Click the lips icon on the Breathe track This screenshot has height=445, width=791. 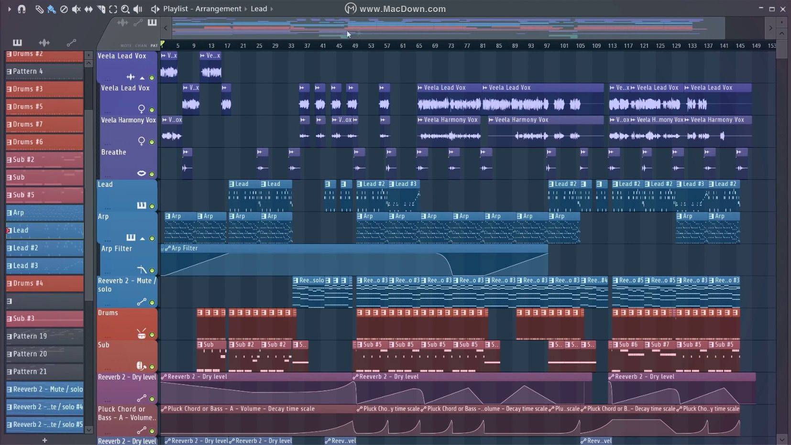[142, 173]
